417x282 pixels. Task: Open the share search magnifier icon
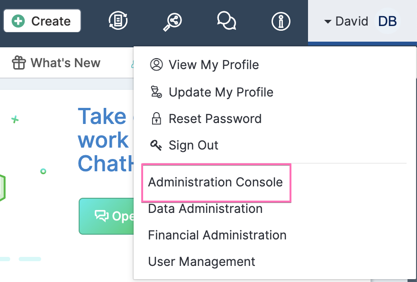(172, 22)
